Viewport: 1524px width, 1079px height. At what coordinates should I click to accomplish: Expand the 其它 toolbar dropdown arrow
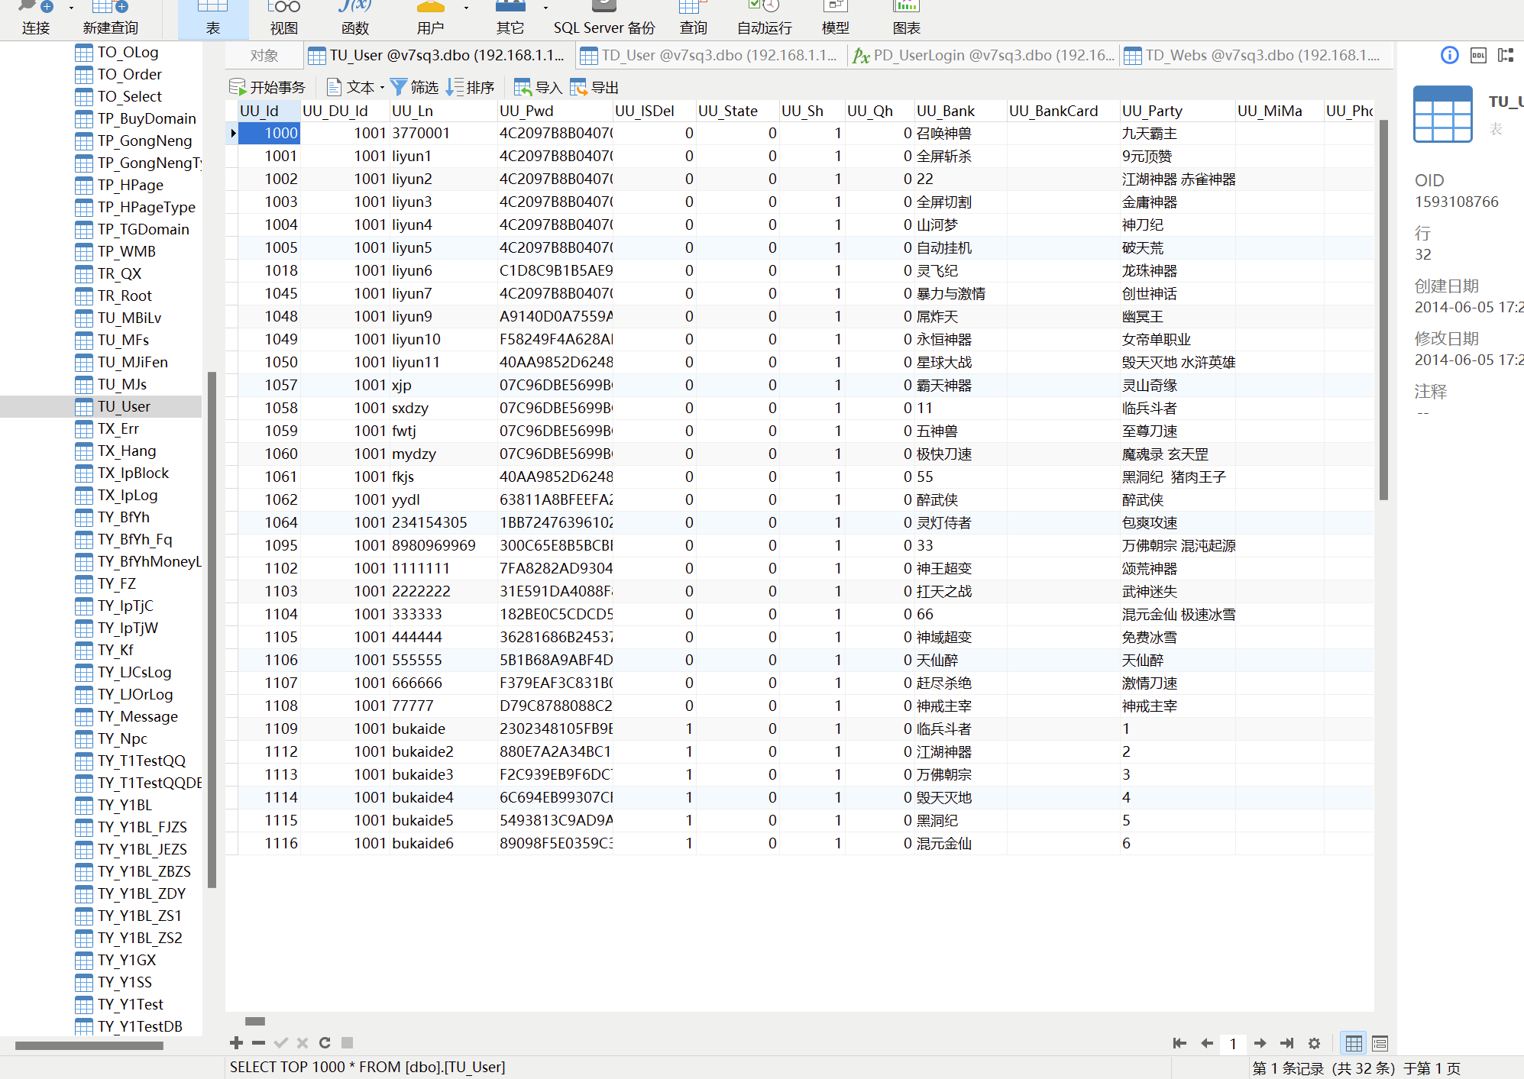point(545,8)
